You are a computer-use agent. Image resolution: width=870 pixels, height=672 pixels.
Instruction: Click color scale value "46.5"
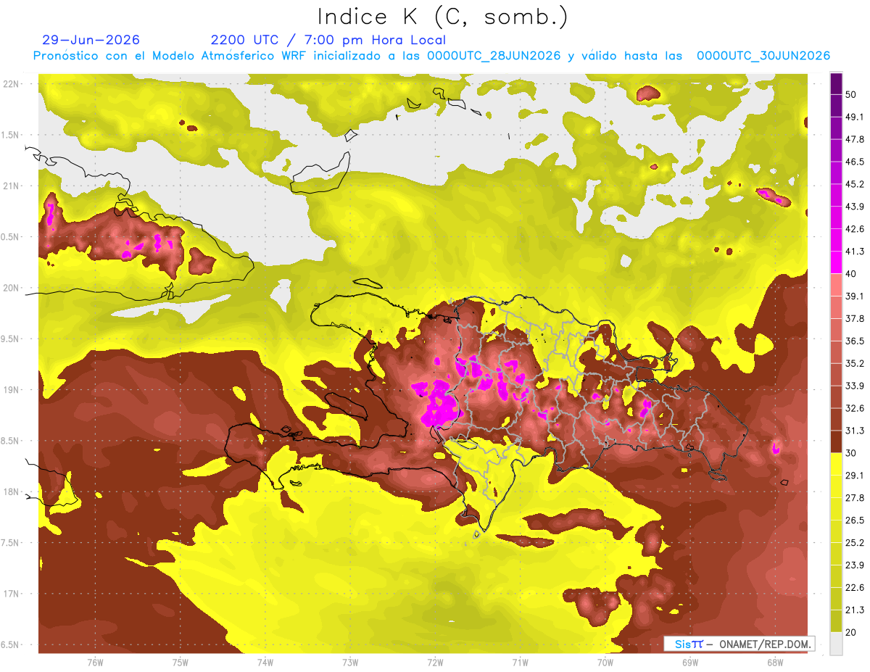854,162
